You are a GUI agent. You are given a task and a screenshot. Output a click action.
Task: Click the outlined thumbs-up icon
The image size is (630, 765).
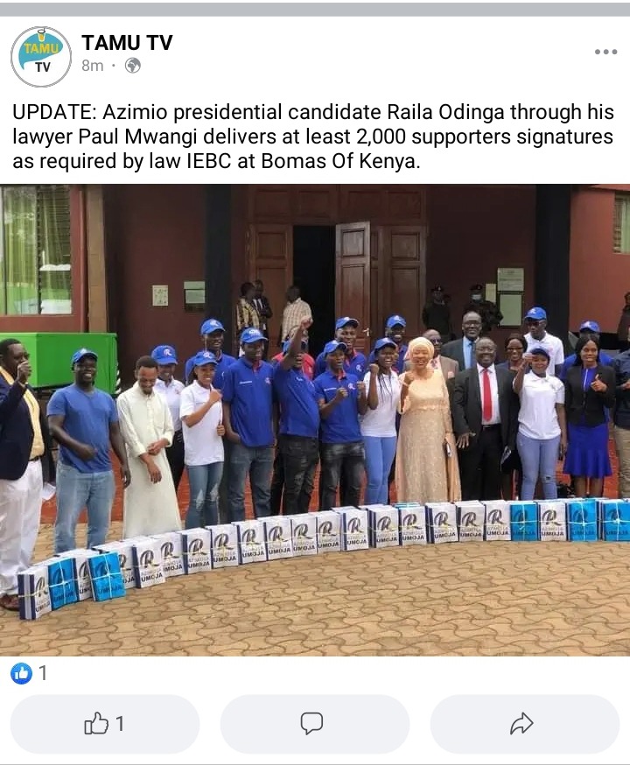click(96, 723)
